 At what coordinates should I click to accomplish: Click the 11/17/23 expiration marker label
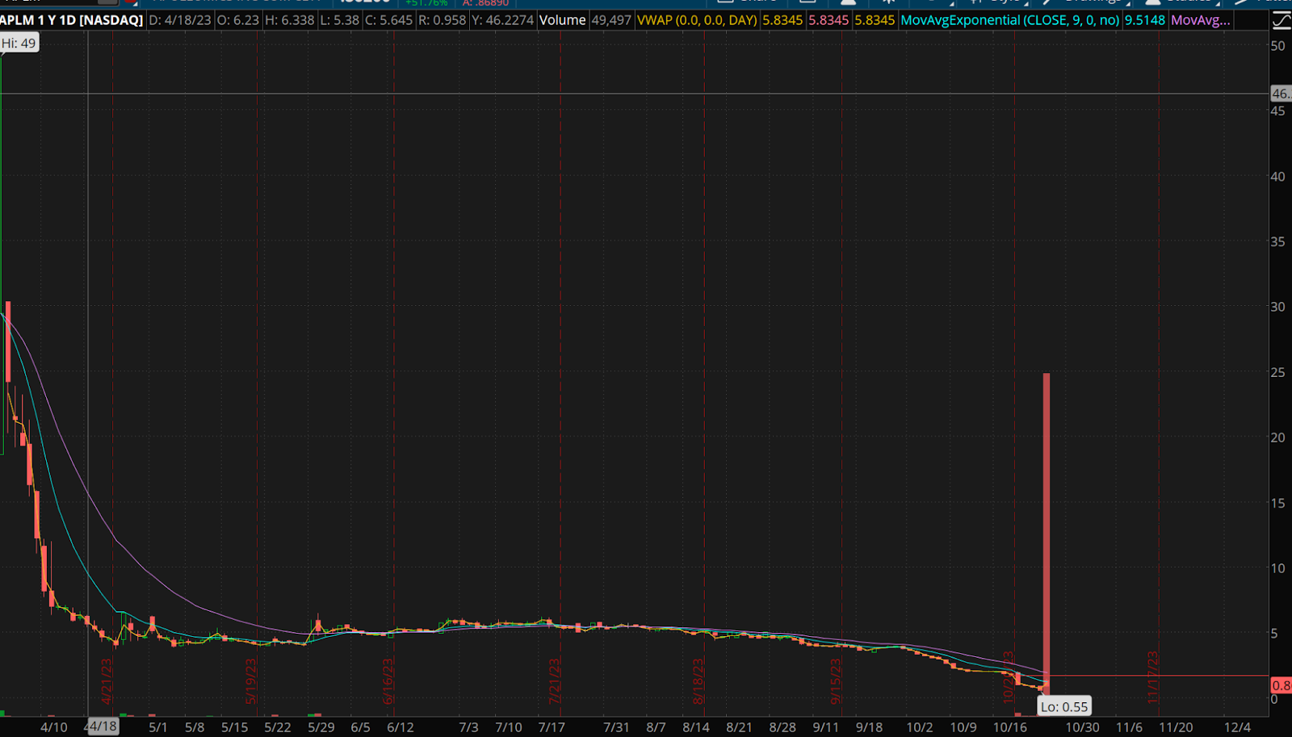click(x=1152, y=676)
